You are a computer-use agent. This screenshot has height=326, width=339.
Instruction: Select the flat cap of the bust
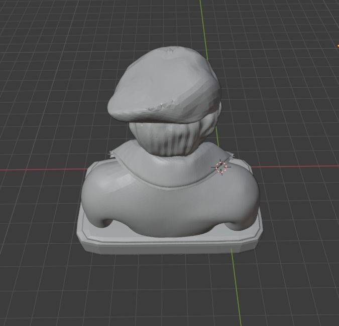(x=164, y=85)
